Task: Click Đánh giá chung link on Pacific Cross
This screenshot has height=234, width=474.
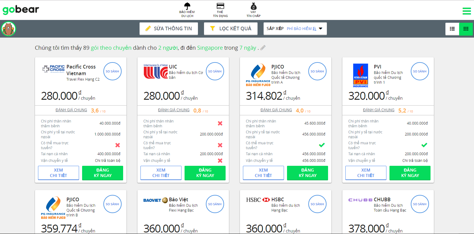Action: [71, 110]
